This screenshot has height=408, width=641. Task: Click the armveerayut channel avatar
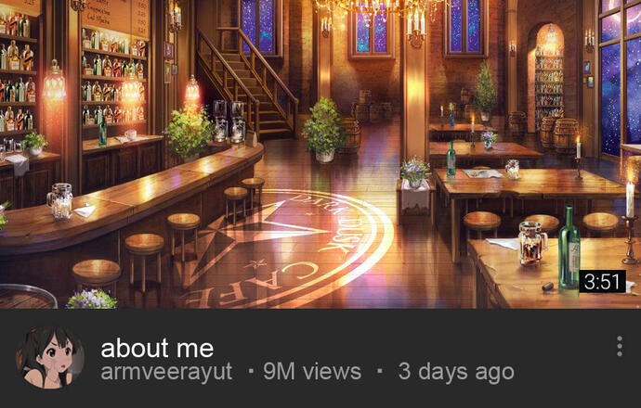[x=50, y=357]
